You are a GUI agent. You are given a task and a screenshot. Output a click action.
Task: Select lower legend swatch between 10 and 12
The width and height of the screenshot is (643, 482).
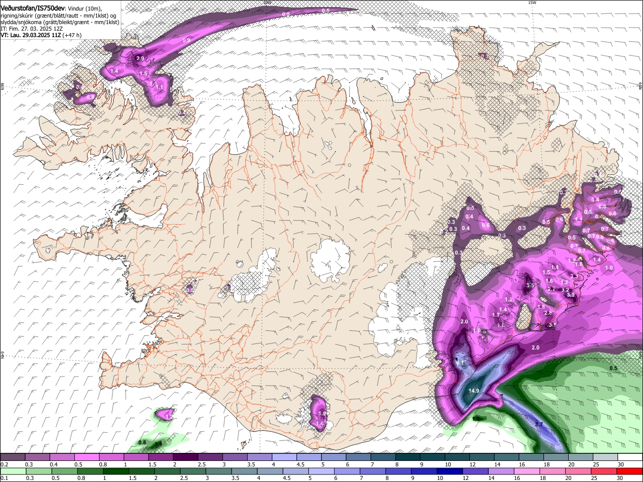click(450, 471)
